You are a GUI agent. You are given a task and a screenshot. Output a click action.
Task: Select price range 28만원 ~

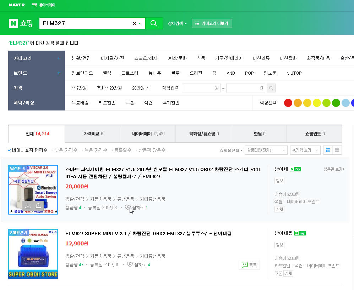[x=141, y=88]
